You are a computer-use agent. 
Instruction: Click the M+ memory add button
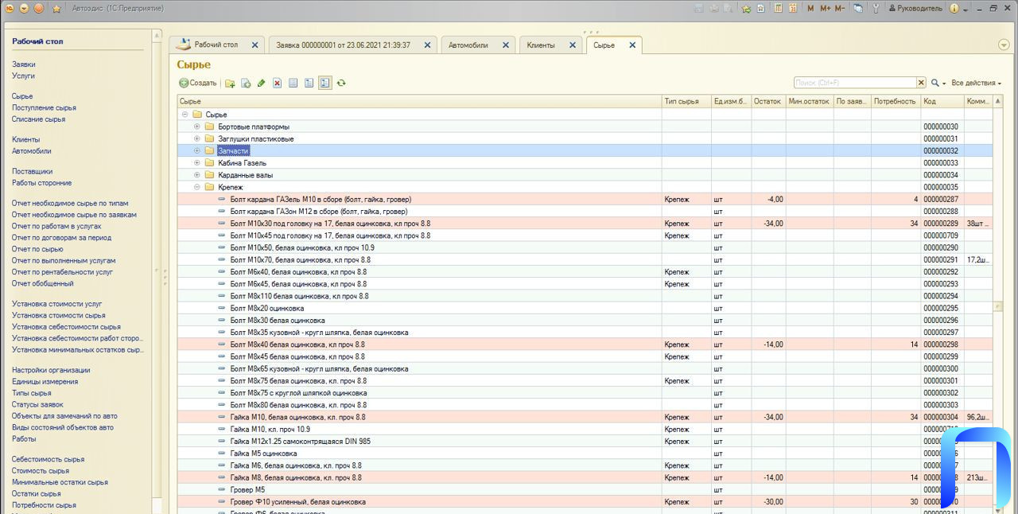(826, 8)
